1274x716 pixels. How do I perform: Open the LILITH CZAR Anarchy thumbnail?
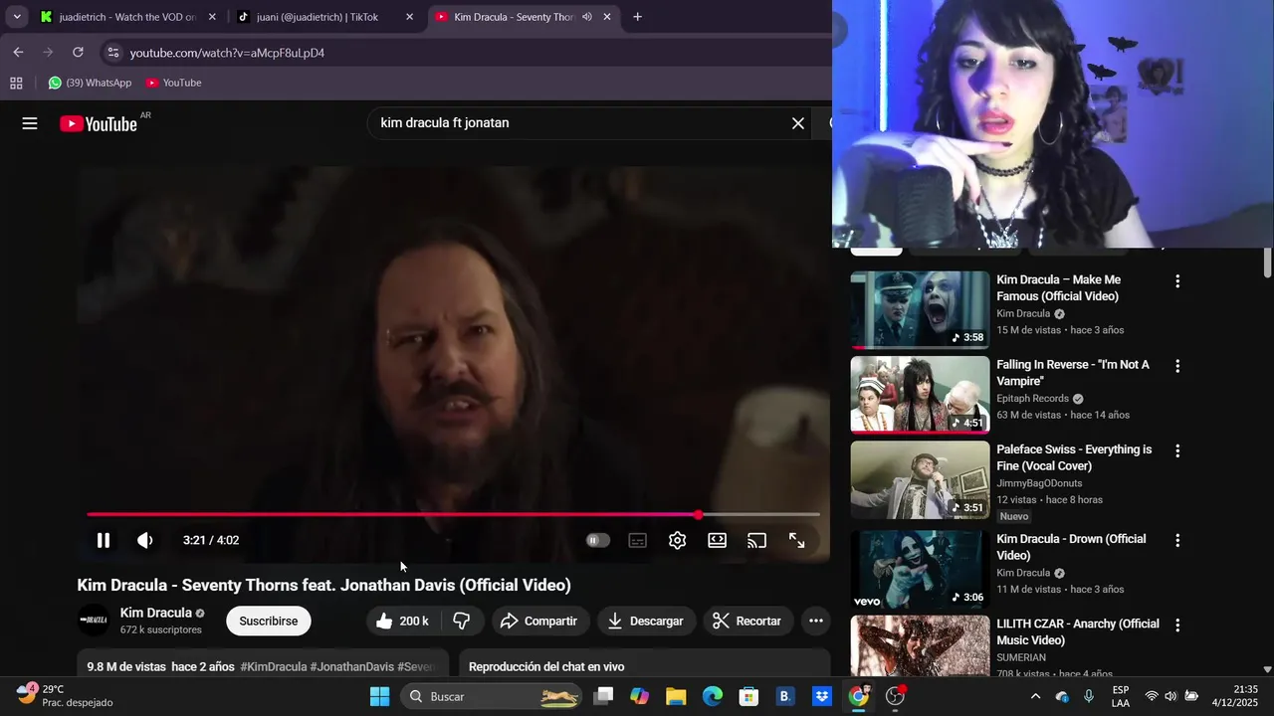920,646
